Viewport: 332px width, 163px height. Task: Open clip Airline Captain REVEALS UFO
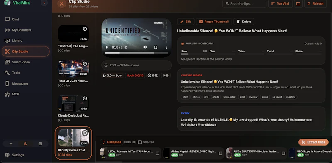[x=193, y=153]
